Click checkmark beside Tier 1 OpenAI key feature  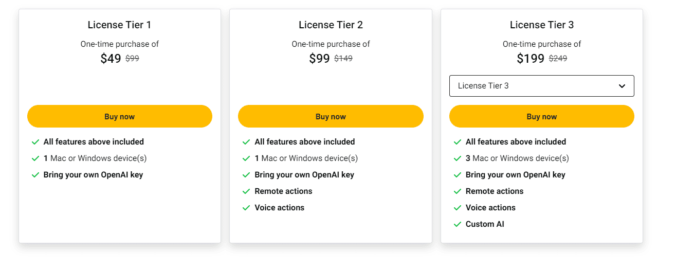pyautogui.click(x=35, y=175)
